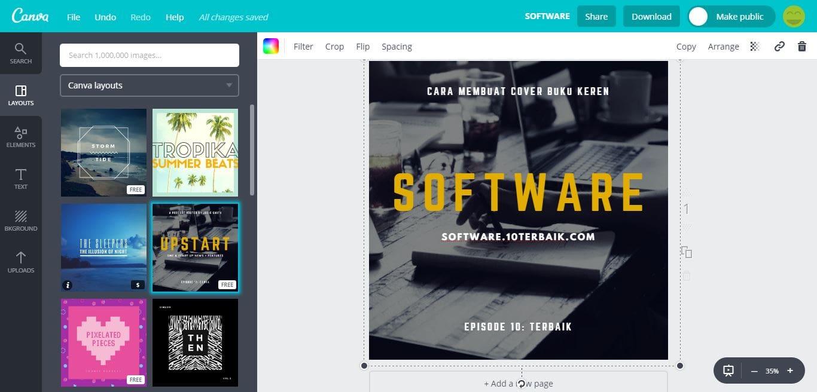The height and width of the screenshot is (392, 817).
Task: Click the image search input field
Action: [x=150, y=55]
